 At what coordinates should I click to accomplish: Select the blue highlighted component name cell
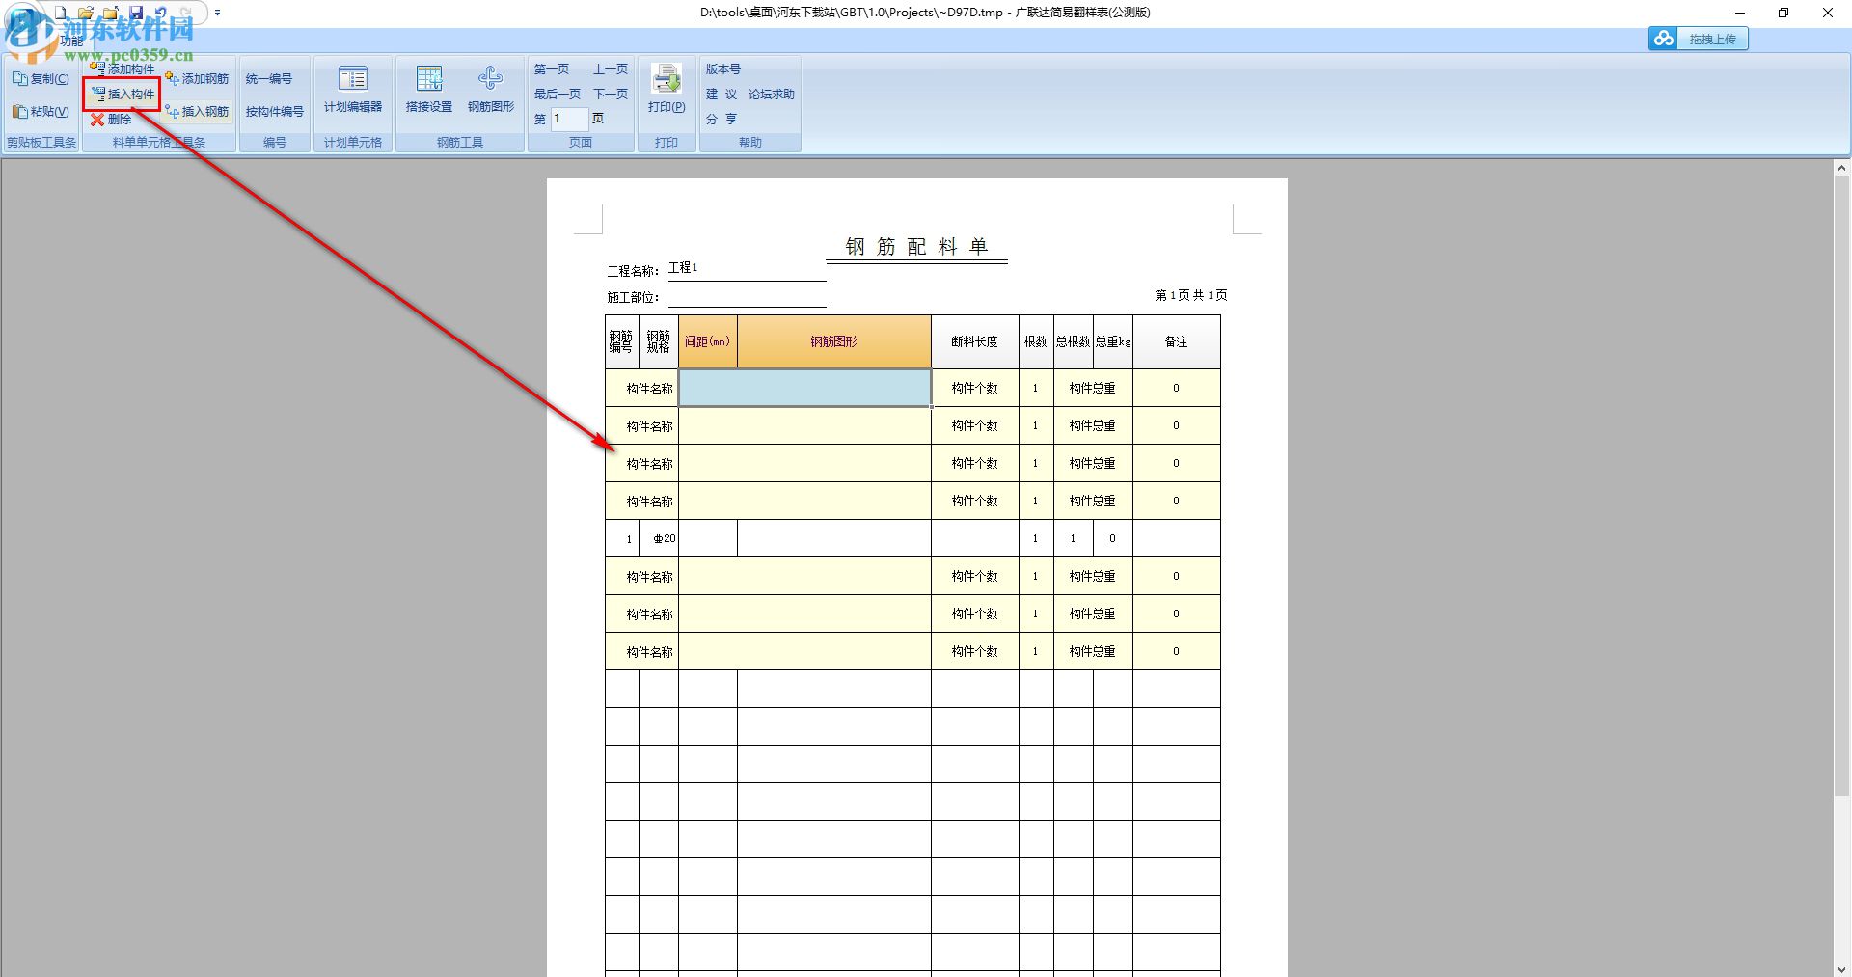(x=805, y=388)
